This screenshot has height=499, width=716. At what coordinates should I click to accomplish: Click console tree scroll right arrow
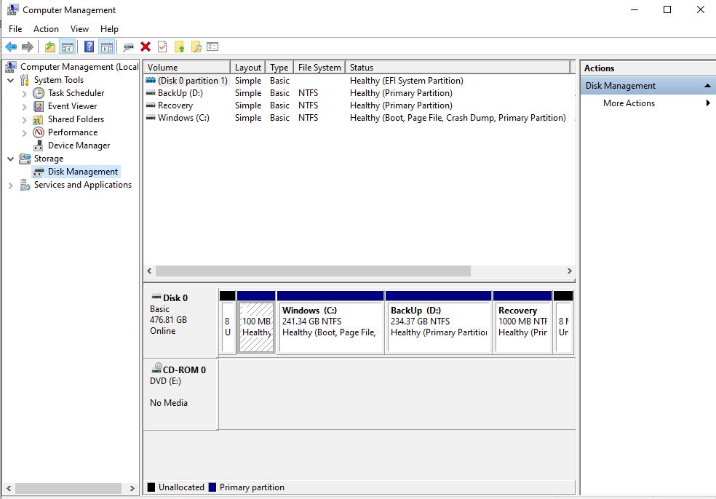132,488
